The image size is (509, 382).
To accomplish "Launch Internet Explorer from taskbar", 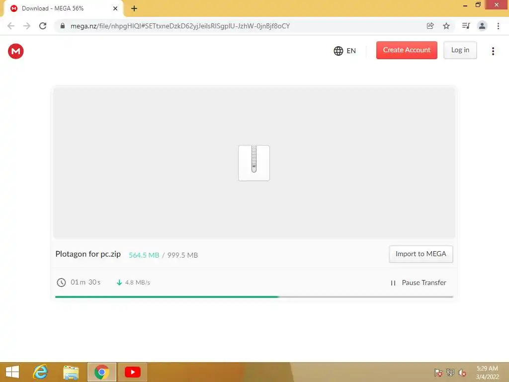I will coord(41,372).
